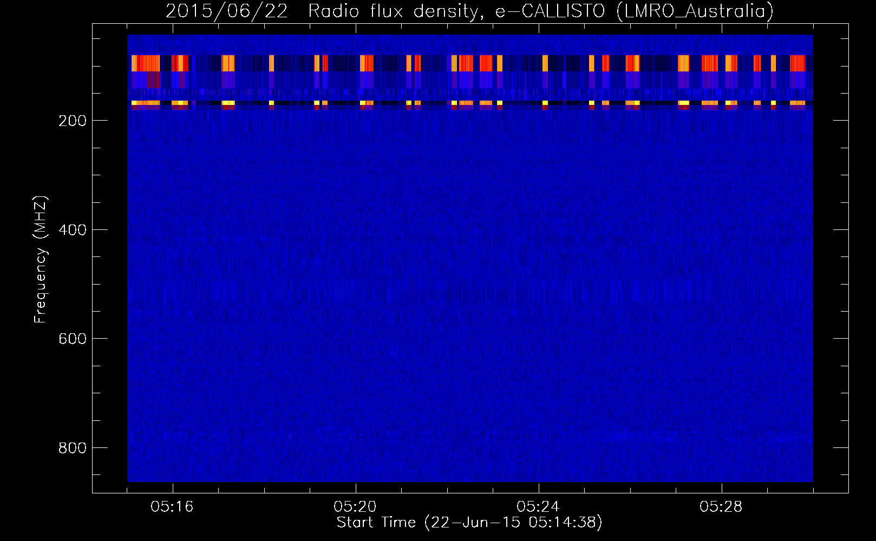Click the 800 frequency tick label

tap(73, 448)
